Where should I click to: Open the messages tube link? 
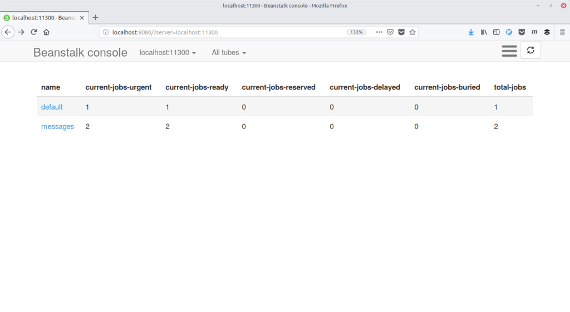[57, 126]
